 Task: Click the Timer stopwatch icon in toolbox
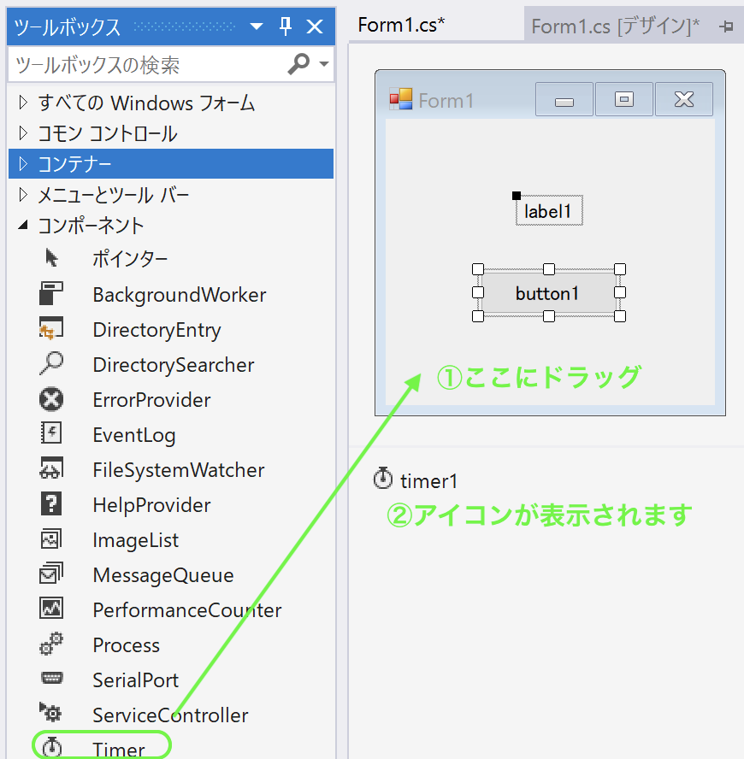pos(52,747)
